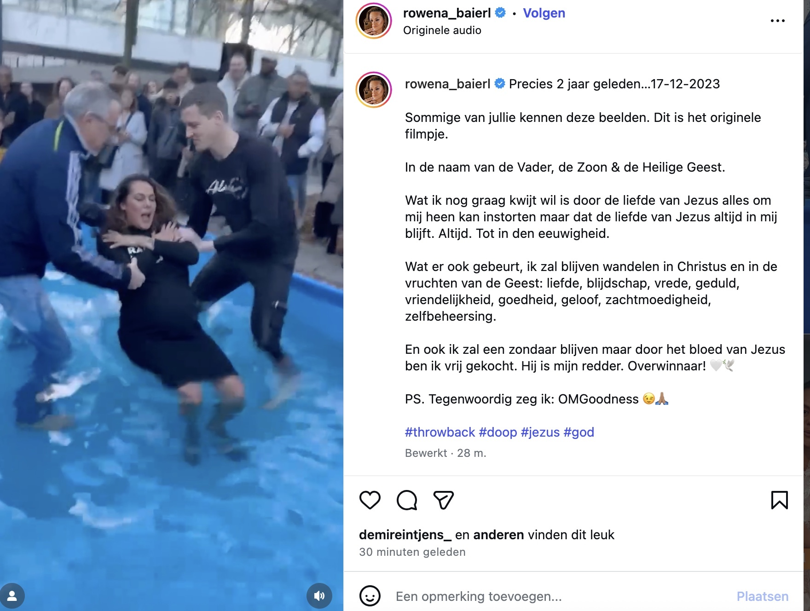
Task: Like the post with the heart icon
Action: [x=370, y=500]
